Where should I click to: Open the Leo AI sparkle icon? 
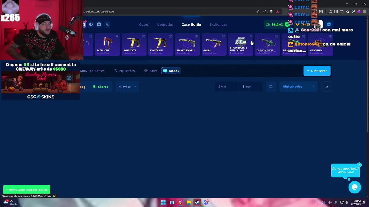click(x=347, y=11)
